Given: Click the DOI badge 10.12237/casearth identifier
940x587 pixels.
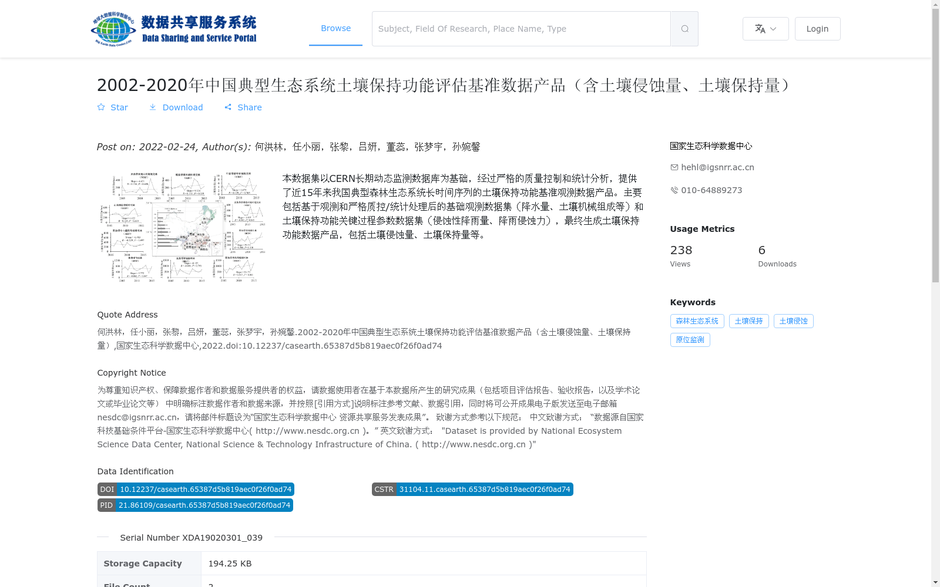Looking at the screenshot, I should tap(196, 490).
